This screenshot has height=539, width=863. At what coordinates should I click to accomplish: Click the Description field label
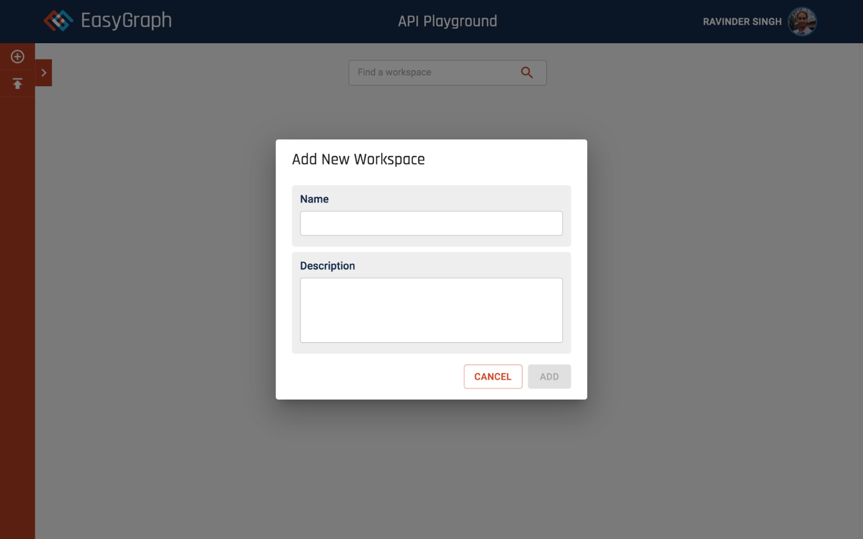coord(327,266)
